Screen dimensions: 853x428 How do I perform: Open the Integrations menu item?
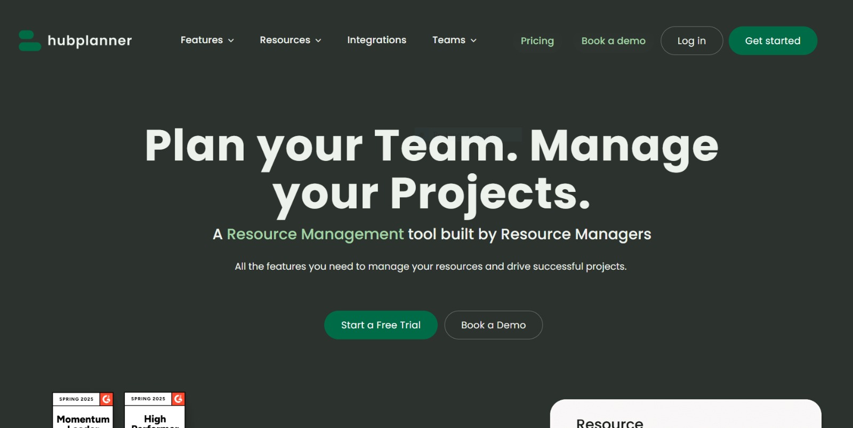click(x=376, y=40)
